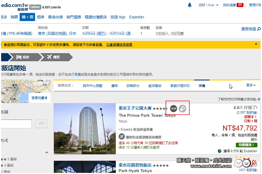Select the 5 星級 filter
This screenshot has height=174, width=262.
(x=9, y=159)
